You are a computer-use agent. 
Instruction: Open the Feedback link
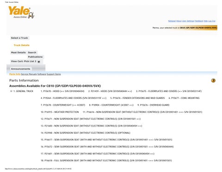199,21
